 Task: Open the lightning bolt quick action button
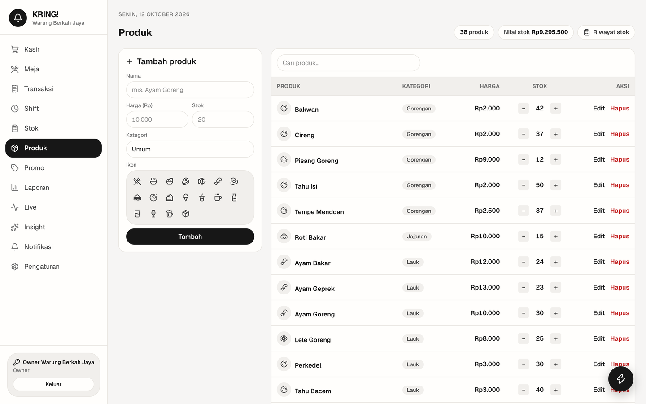click(x=621, y=379)
